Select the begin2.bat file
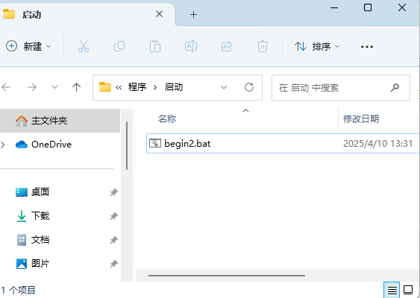 283,143
